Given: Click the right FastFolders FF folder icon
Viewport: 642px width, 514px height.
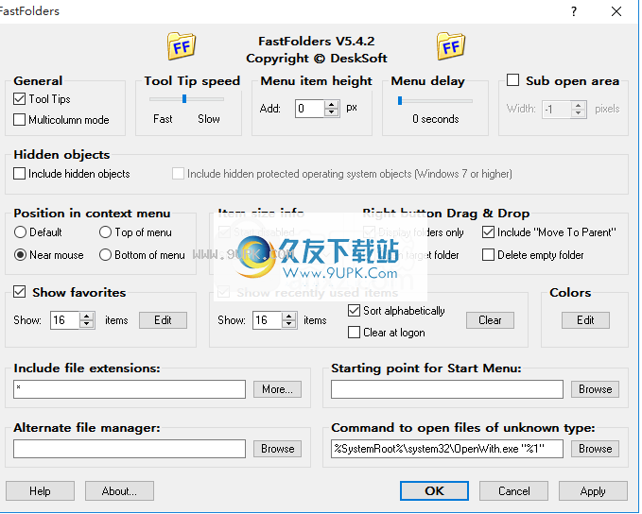Looking at the screenshot, I should 451,46.
